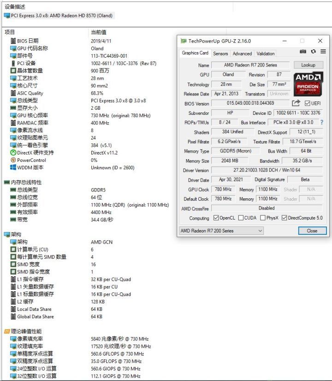
Task: Click the 带宽 memory icon
Action: click(13, 220)
